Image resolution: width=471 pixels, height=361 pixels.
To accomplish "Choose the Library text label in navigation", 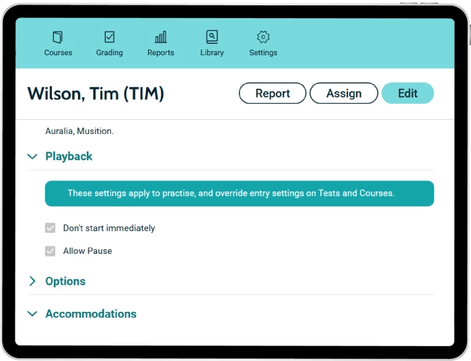I will tap(212, 53).
